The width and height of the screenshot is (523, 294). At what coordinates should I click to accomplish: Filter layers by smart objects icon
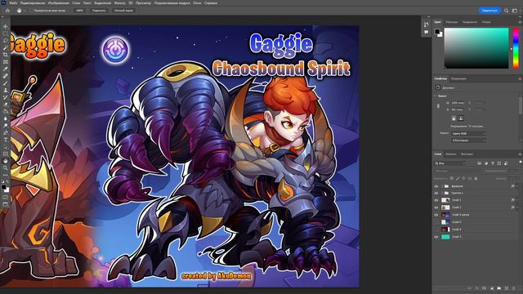point(506,163)
